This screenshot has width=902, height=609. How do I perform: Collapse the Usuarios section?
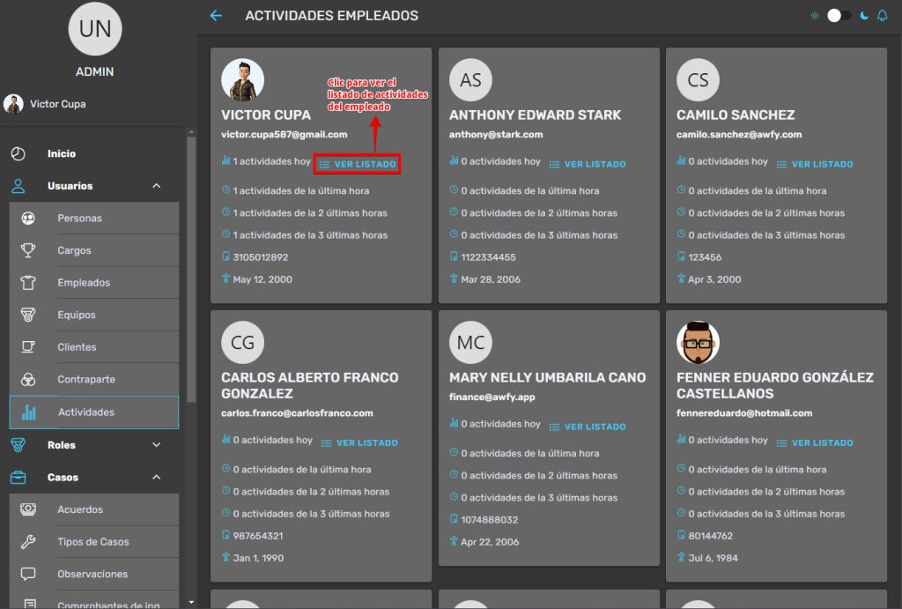click(157, 186)
